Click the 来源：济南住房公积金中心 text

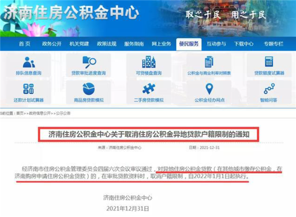tap(119, 147)
